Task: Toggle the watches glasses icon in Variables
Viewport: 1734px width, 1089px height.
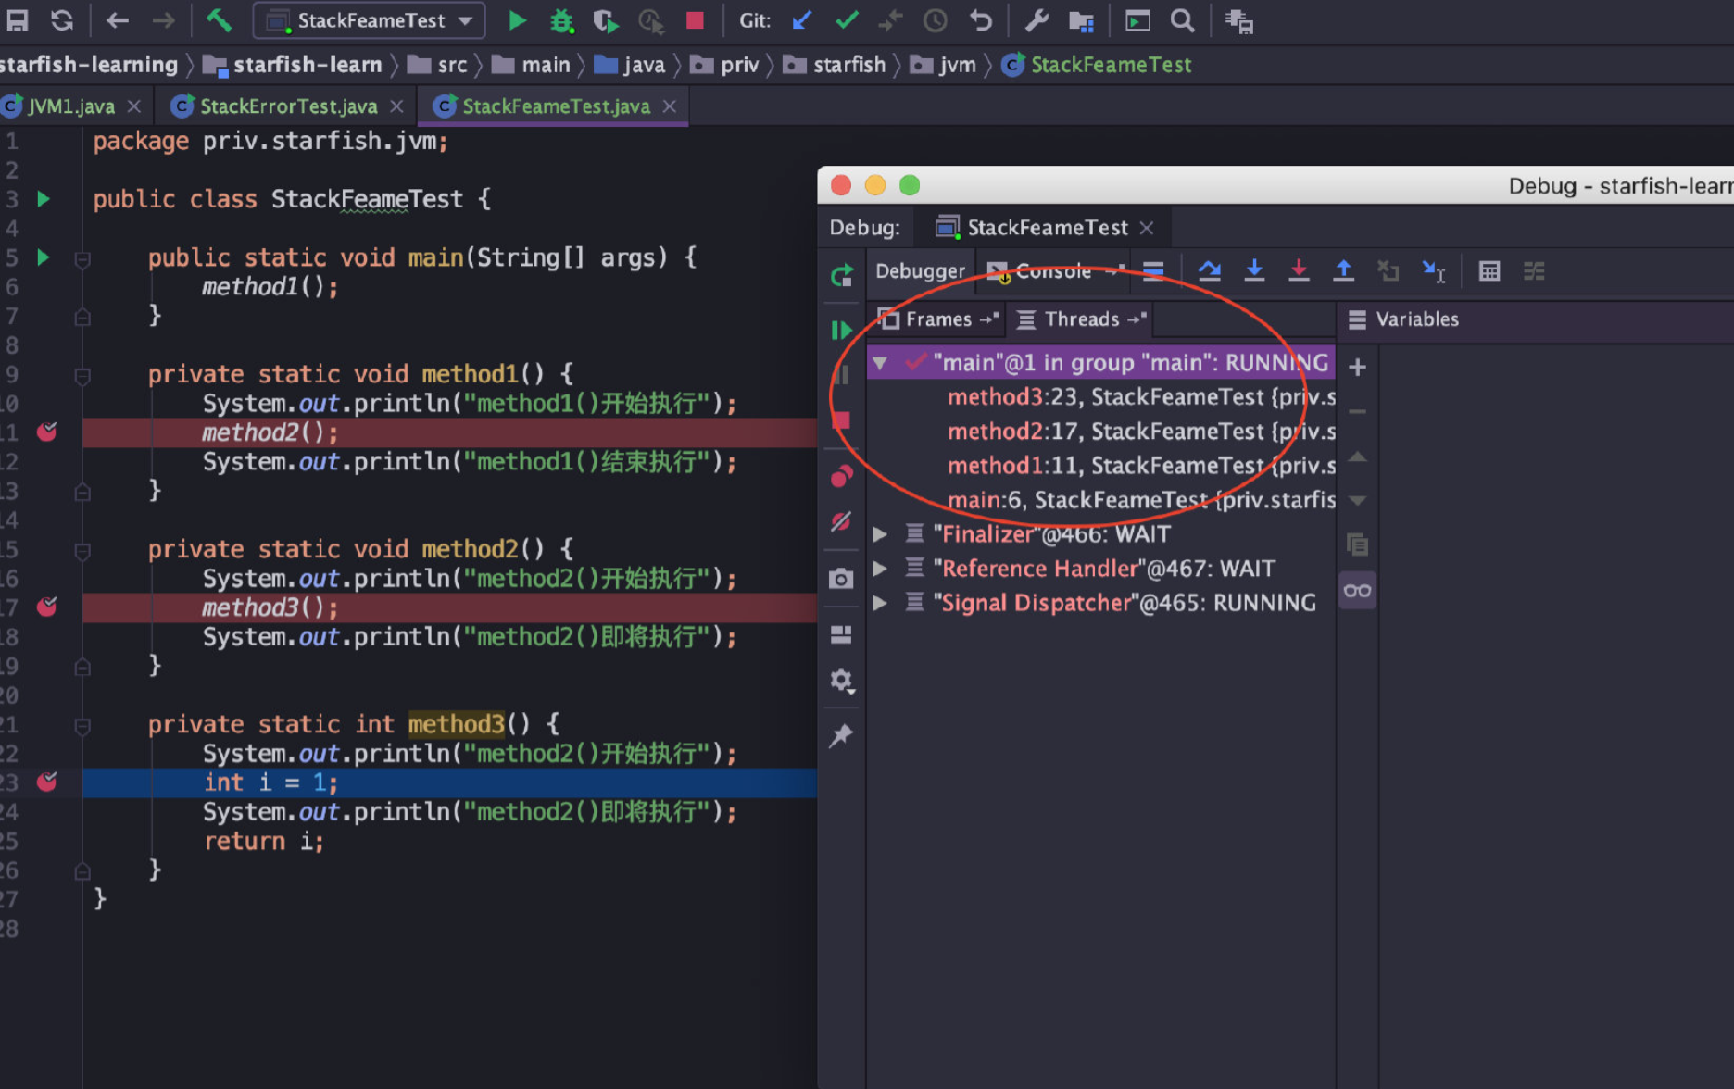Action: (x=1358, y=591)
